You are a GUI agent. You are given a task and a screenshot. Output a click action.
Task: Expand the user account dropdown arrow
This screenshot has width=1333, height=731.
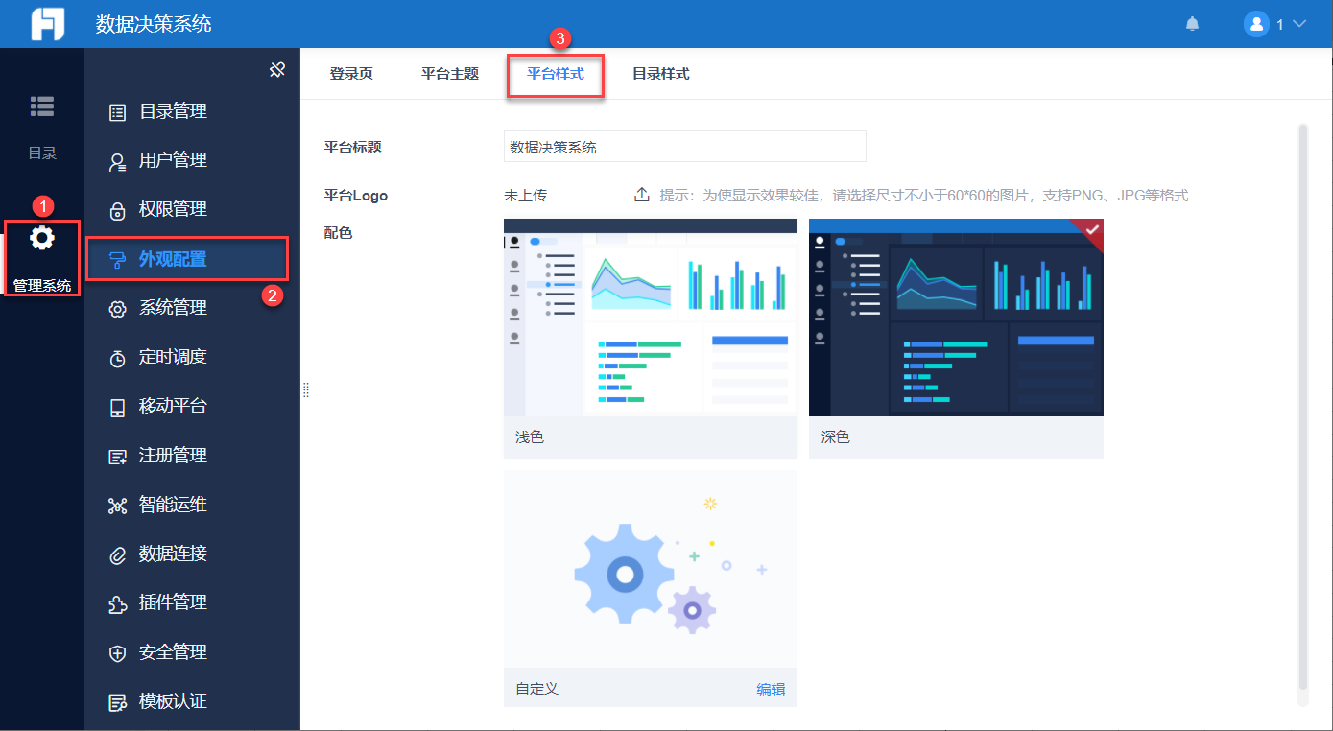pyautogui.click(x=1300, y=24)
